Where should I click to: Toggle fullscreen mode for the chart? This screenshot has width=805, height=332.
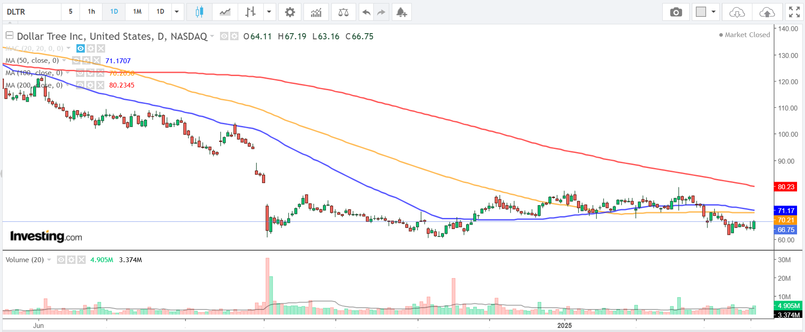[794, 12]
